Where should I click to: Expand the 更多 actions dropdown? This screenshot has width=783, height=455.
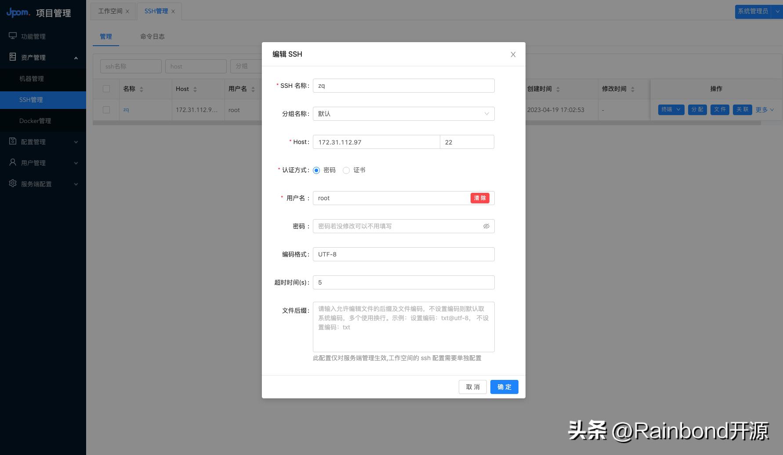(765, 109)
